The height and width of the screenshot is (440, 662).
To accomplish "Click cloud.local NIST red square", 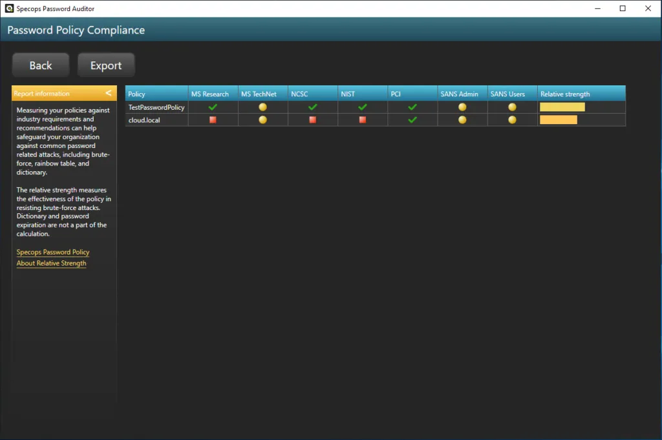I will [362, 120].
